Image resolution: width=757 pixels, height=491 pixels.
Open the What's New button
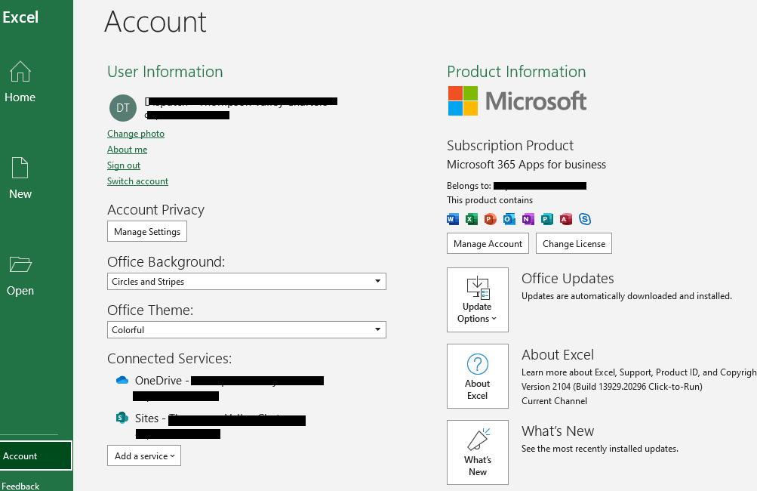click(478, 452)
